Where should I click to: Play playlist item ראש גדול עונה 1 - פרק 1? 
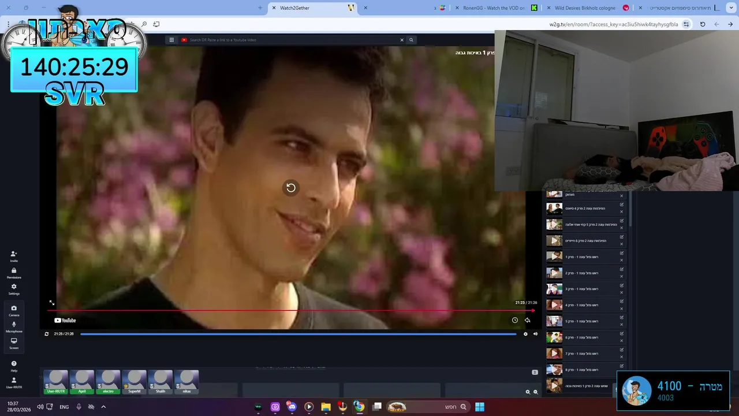[x=554, y=257]
